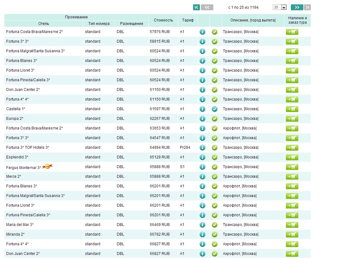This screenshot has height=258, width=341.
Task: Select hotel name Esplendid 3*
Action: point(17,157)
